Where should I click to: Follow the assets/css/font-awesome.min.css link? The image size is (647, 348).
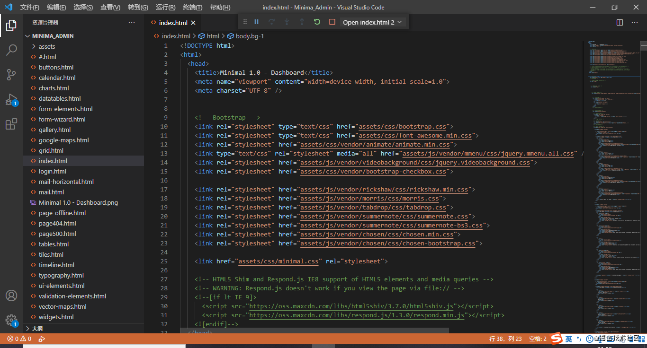point(415,135)
